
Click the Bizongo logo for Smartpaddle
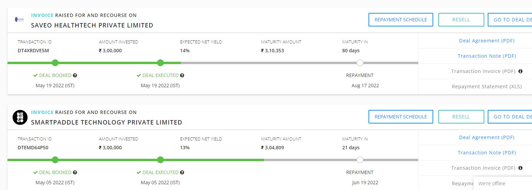(20, 117)
